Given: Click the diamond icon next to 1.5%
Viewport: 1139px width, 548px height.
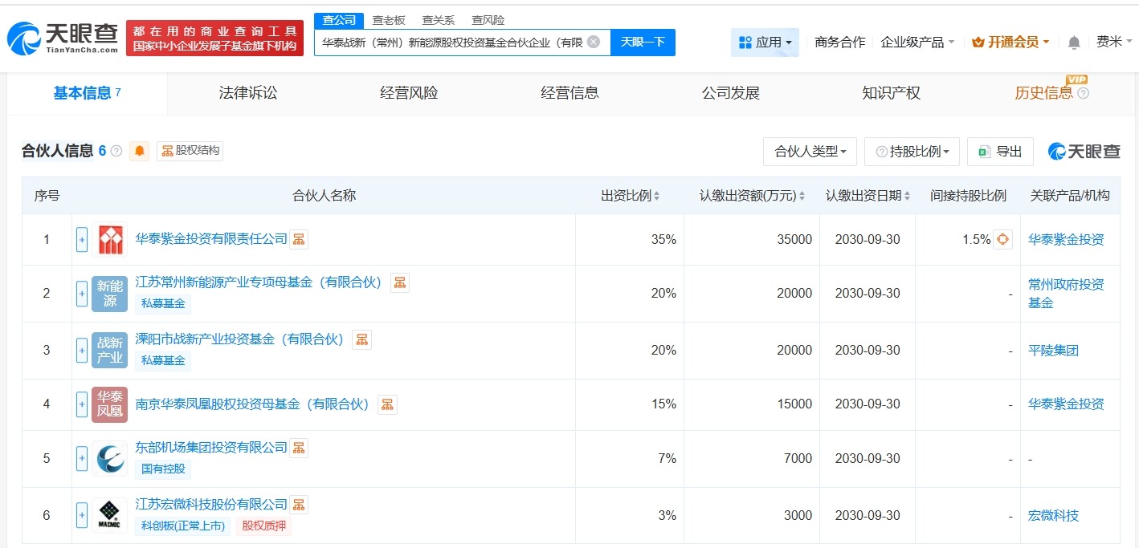Looking at the screenshot, I should (x=1002, y=238).
